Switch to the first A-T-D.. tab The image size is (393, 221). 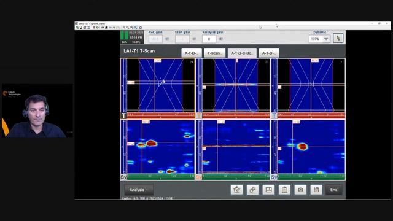point(192,53)
